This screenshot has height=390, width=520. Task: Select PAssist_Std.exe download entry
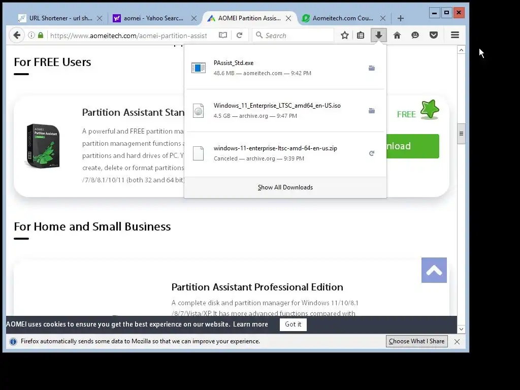[285, 68]
